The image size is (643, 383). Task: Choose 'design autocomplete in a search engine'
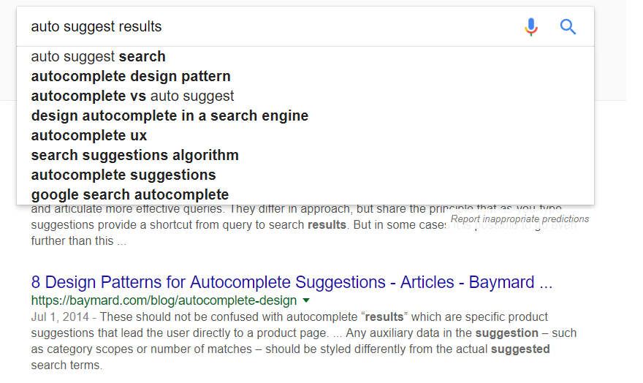(305, 115)
